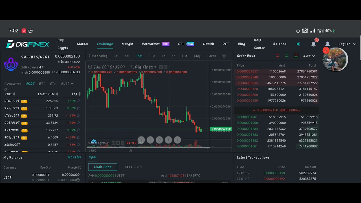Switch to BTC market tab
361x203 pixels.
[x=42, y=84]
